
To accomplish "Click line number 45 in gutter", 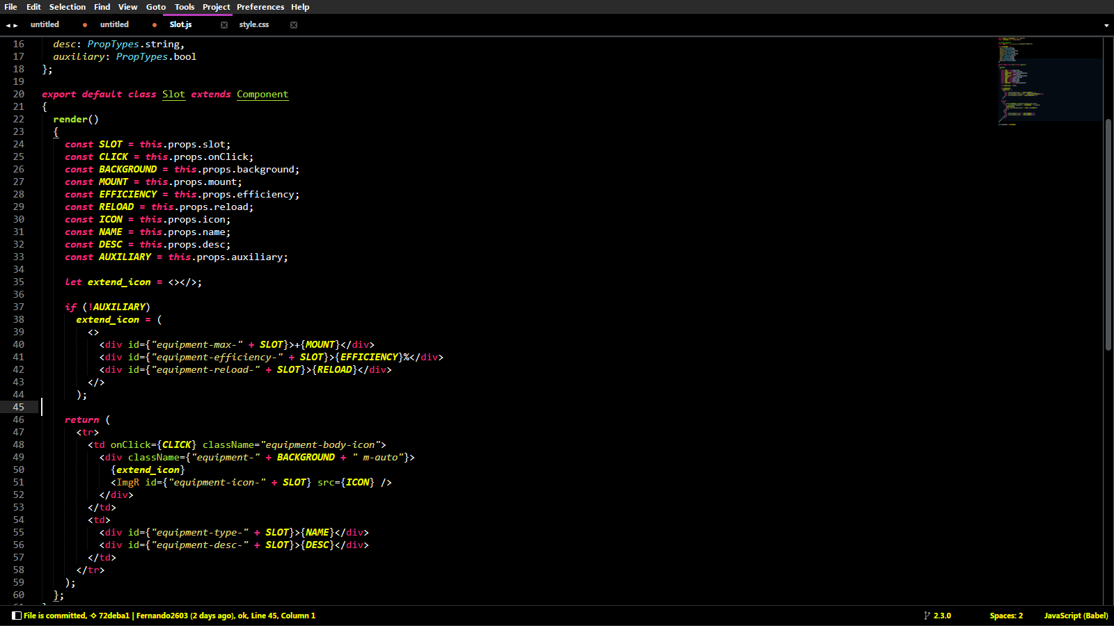I will click(x=19, y=407).
